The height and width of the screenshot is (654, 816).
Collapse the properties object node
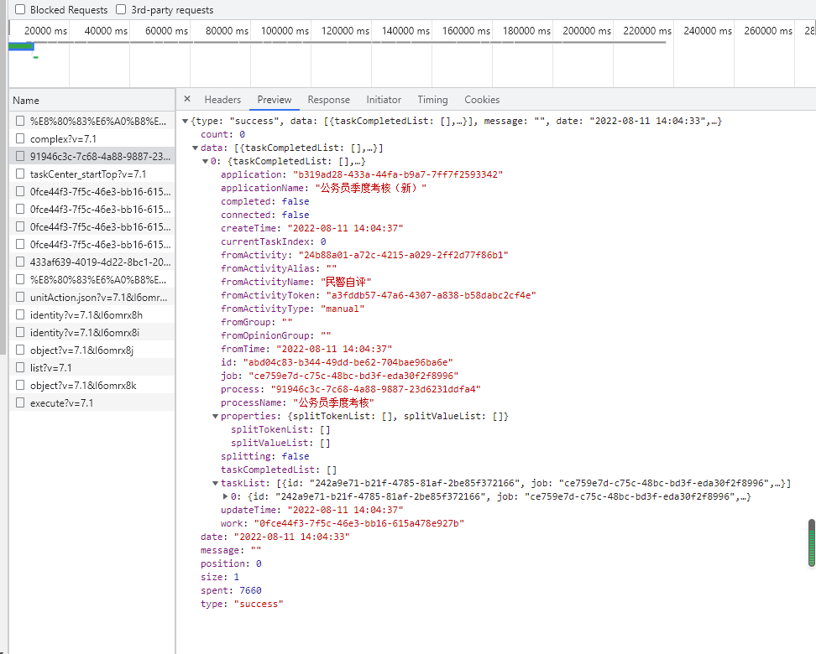[216, 417]
